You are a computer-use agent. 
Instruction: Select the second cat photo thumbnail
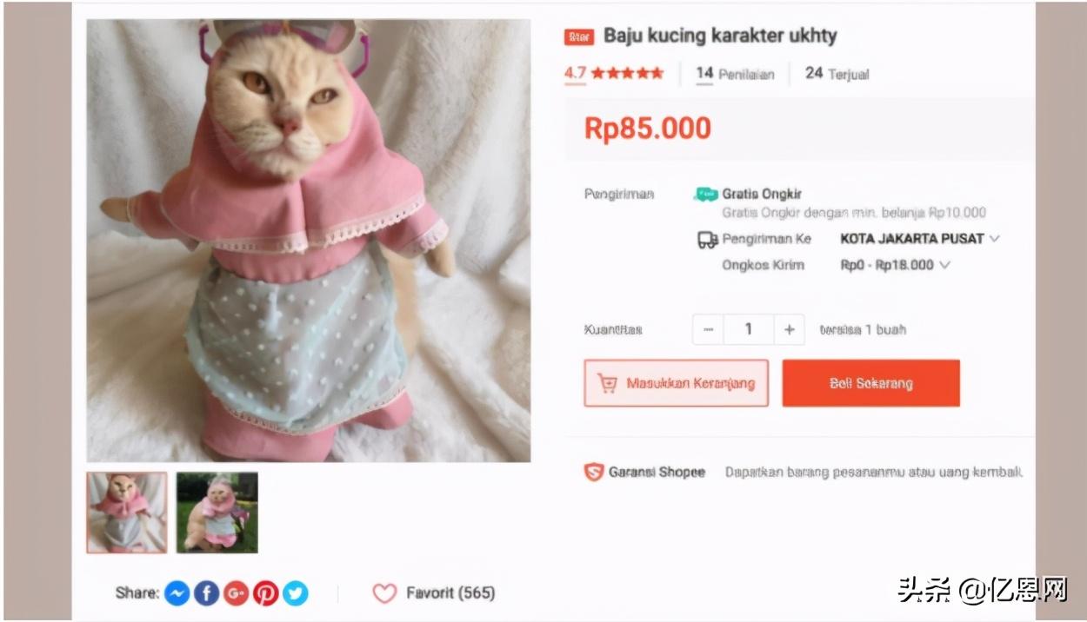point(217,513)
